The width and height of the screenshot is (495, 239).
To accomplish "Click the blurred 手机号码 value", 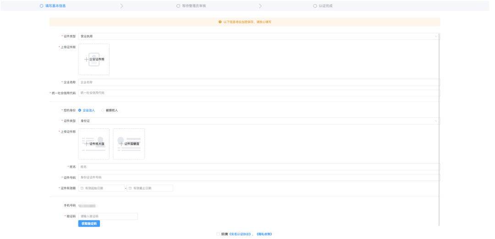I will point(88,206).
